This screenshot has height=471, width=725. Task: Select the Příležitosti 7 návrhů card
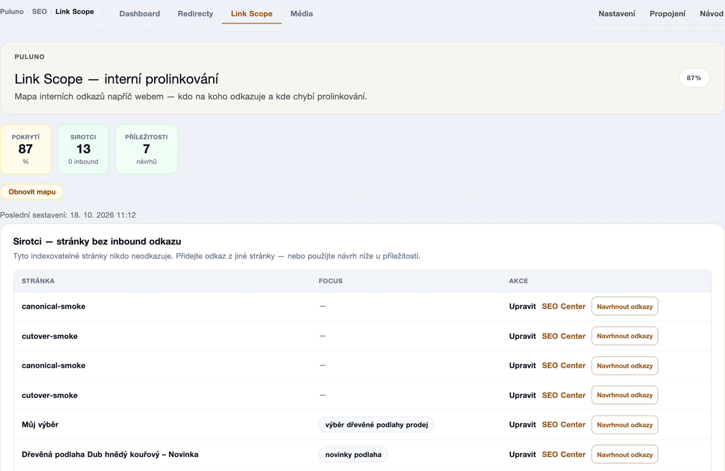point(146,149)
